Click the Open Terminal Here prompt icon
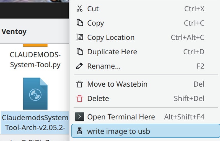Image resolution: width=220 pixels, height=141 pixels. [79, 116]
